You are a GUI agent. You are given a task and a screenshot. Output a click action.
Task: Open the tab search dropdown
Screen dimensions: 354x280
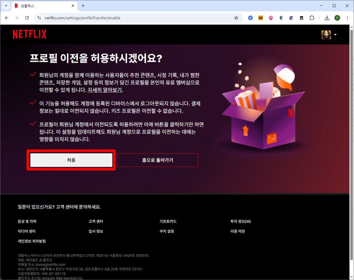6,6
